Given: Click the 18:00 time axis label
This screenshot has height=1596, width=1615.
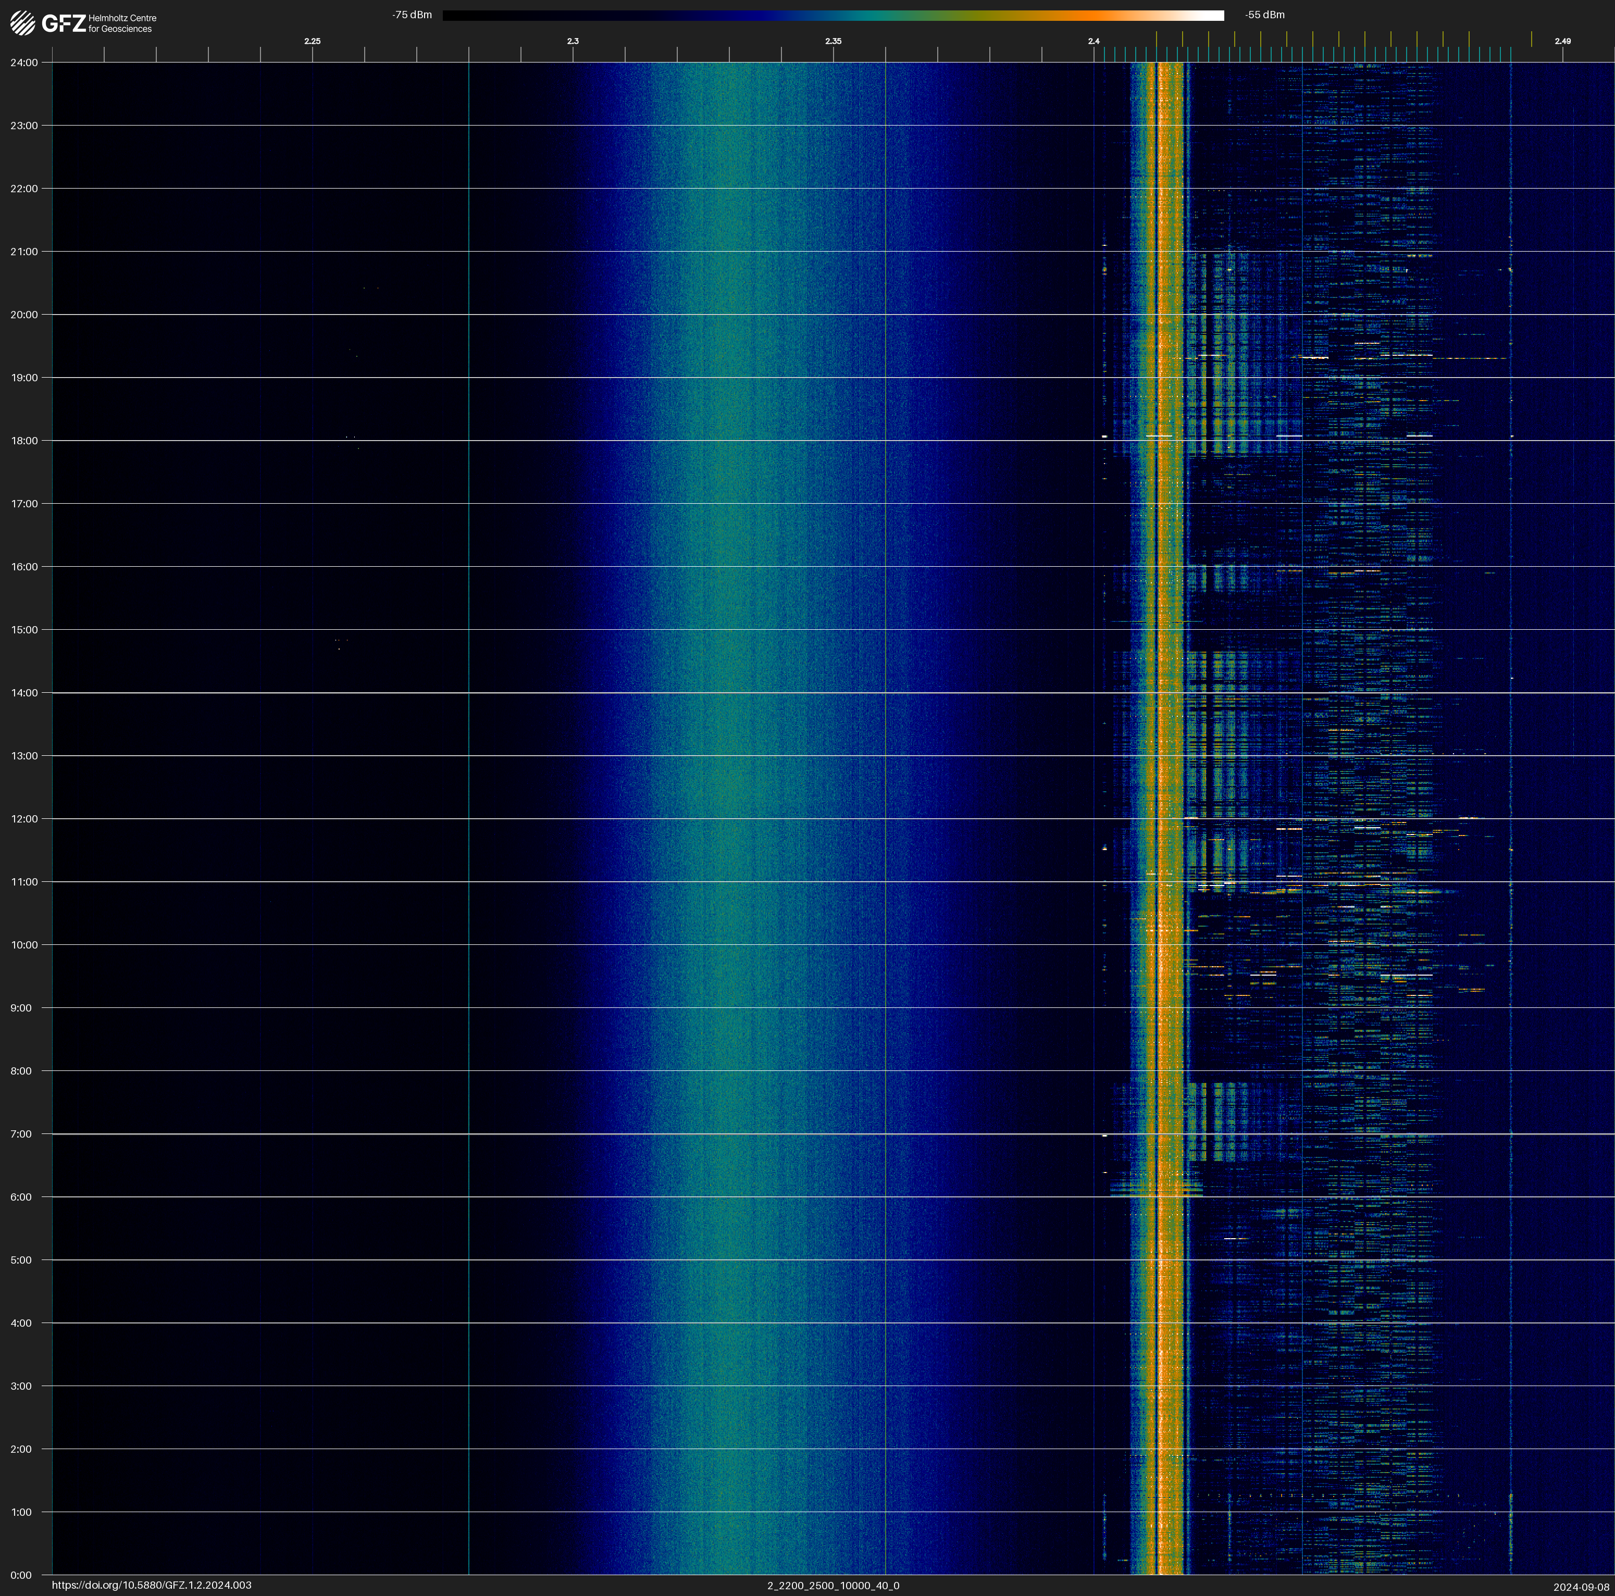Looking at the screenshot, I should pos(24,440).
